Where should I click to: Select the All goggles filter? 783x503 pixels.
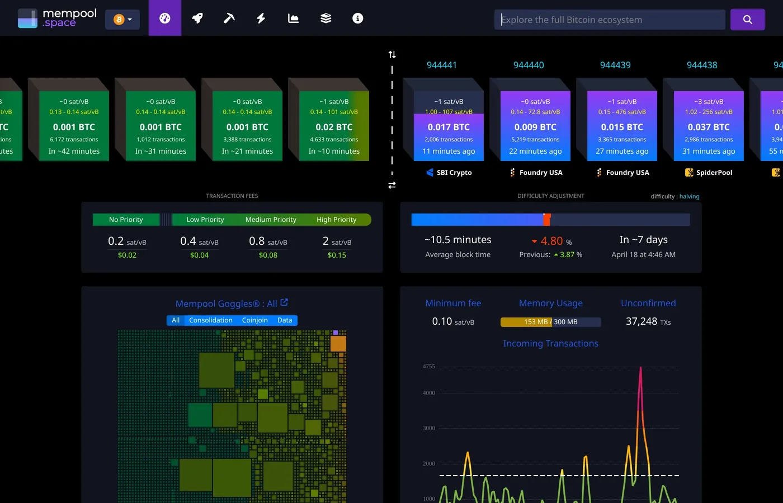[x=176, y=320]
